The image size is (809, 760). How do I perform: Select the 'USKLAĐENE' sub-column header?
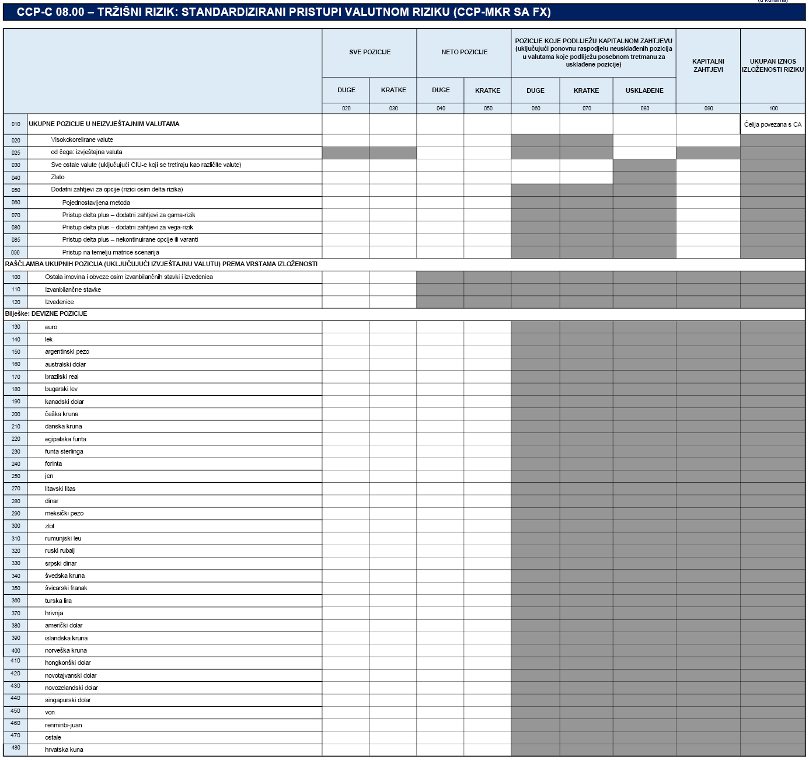pos(644,90)
